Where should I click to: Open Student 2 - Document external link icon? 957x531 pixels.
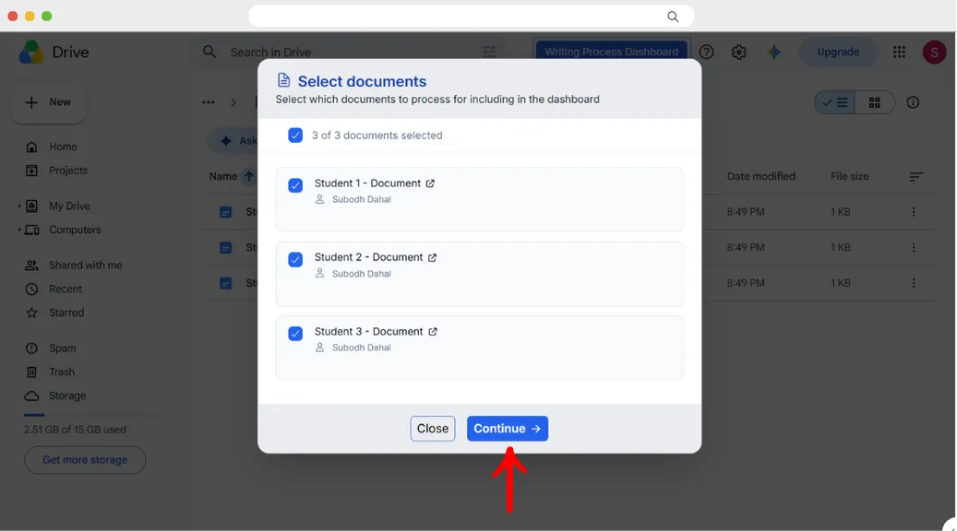(x=432, y=258)
